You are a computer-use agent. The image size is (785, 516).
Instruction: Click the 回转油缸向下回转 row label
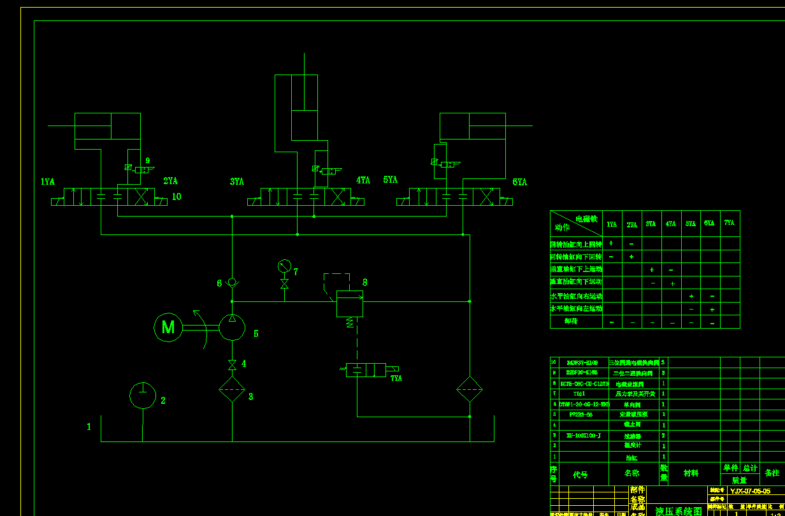pos(576,257)
